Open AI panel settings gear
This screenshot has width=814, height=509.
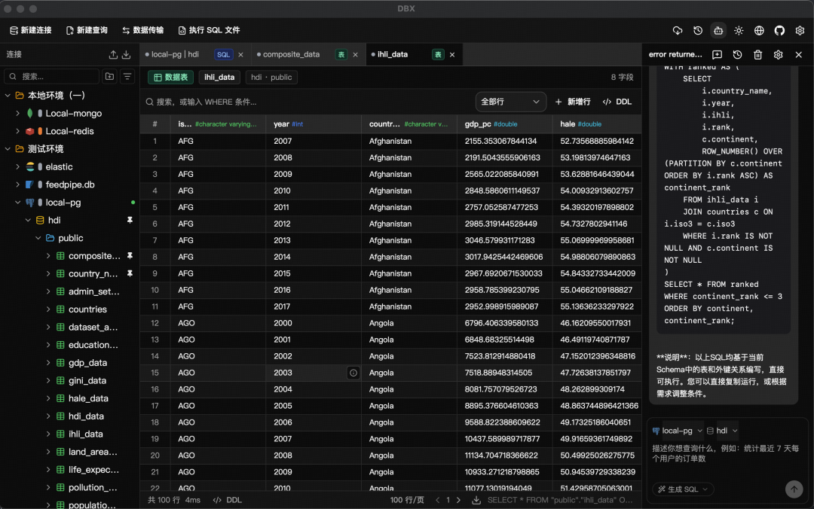778,54
